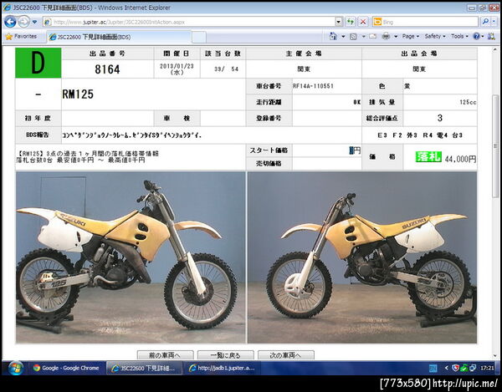Switch to jadb1.jupiter IE taskbar window

[x=222, y=368]
